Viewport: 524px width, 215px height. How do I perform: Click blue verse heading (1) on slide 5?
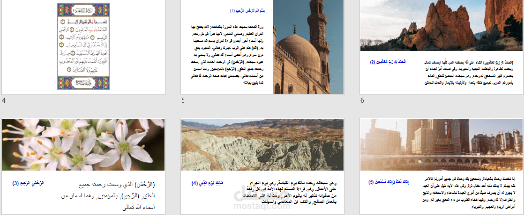(247, 11)
